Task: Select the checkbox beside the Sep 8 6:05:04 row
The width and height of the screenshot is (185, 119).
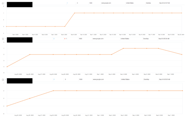Action: coord(3,39)
